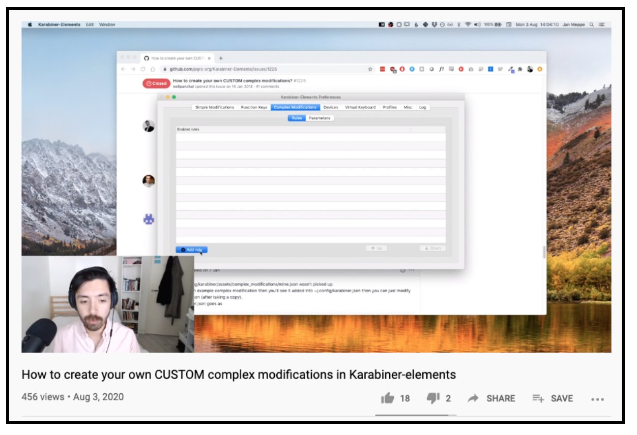Click the Jan Meppe user name
This screenshot has height=435, width=637.
(574, 24)
